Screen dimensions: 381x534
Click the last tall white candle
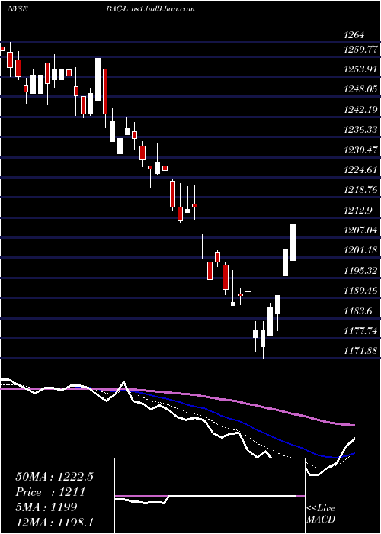(293, 242)
